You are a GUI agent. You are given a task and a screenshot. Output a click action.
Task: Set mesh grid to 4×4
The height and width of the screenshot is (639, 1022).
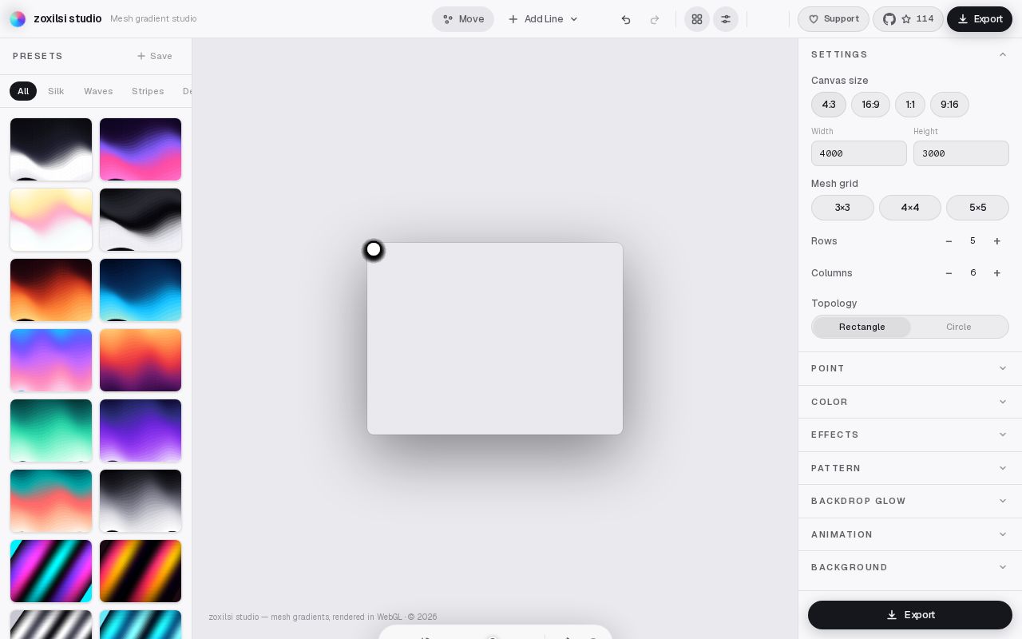tap(910, 208)
